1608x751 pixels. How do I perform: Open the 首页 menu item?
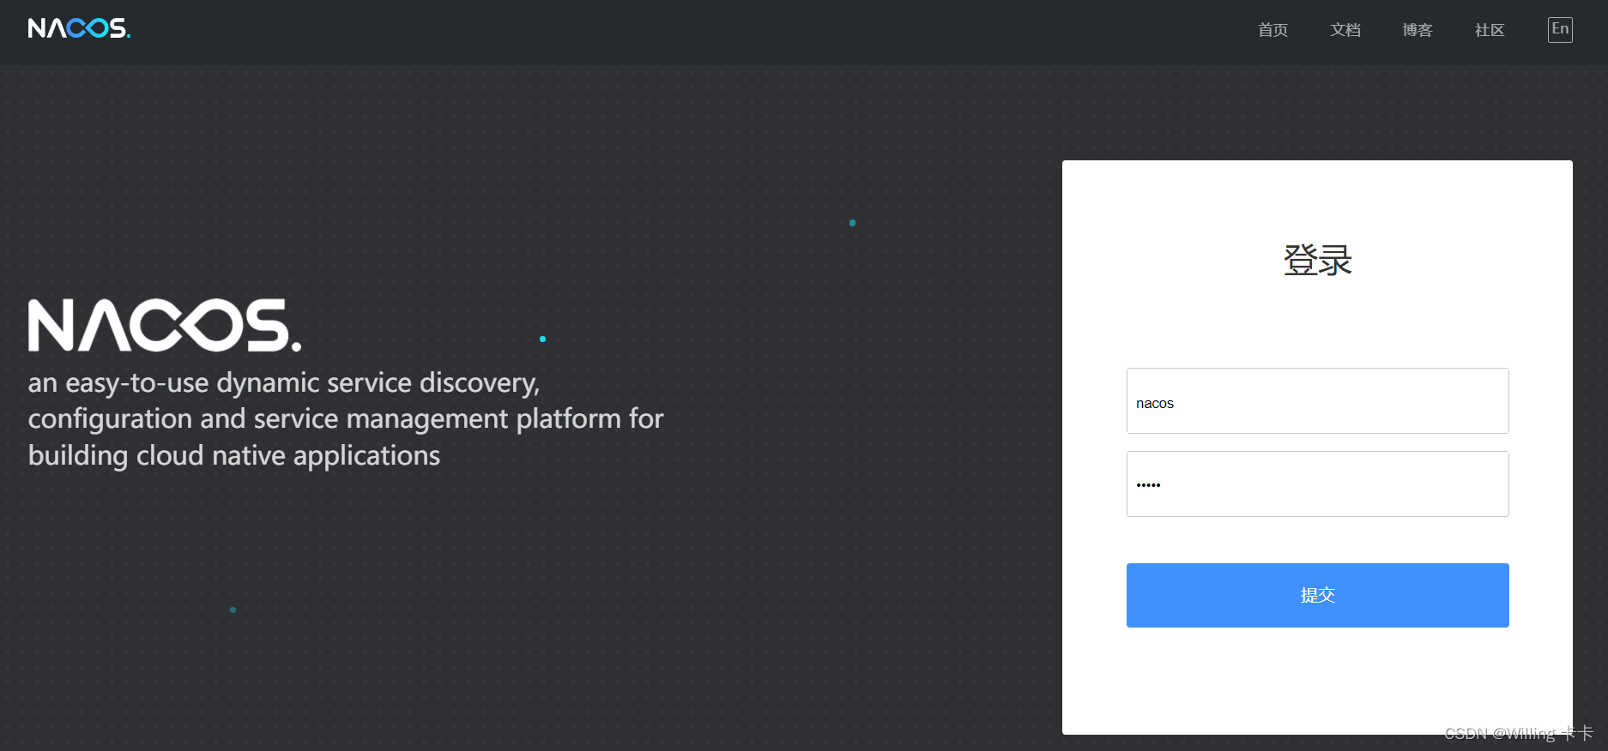1272,30
